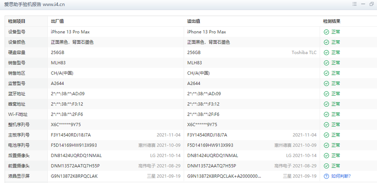Select the 液晶显示屏 row label

pyautogui.click(x=19, y=176)
